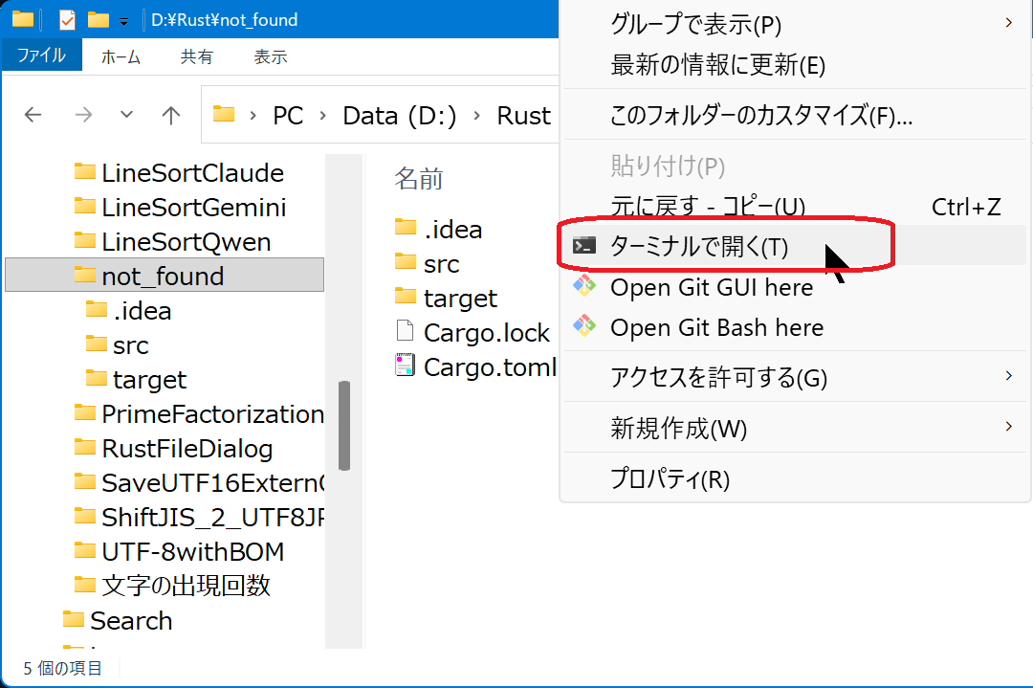1033x688 pixels.
Task: Click the Git GUI icon in context menu
Action: pyautogui.click(x=584, y=286)
